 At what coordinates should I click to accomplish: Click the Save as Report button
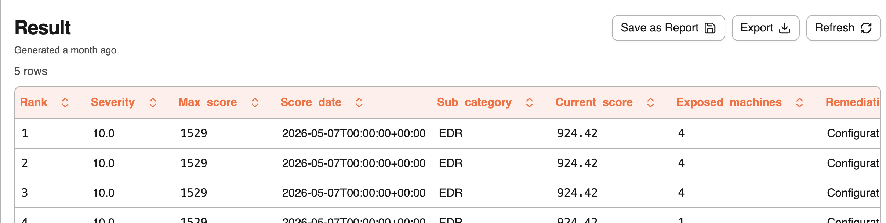[668, 28]
